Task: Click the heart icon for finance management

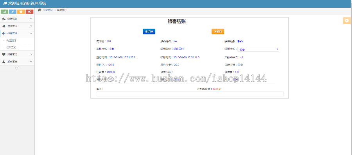Action: 4,54
